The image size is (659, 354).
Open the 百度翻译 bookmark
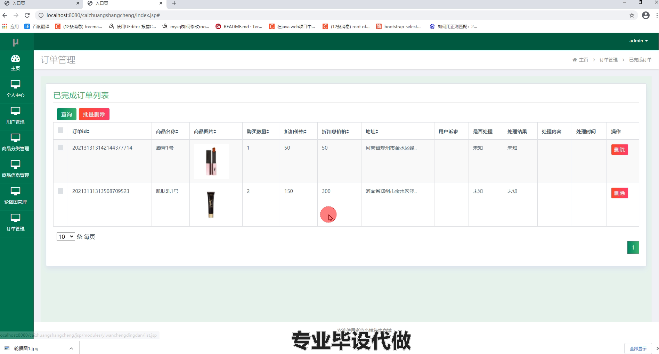coord(37,26)
